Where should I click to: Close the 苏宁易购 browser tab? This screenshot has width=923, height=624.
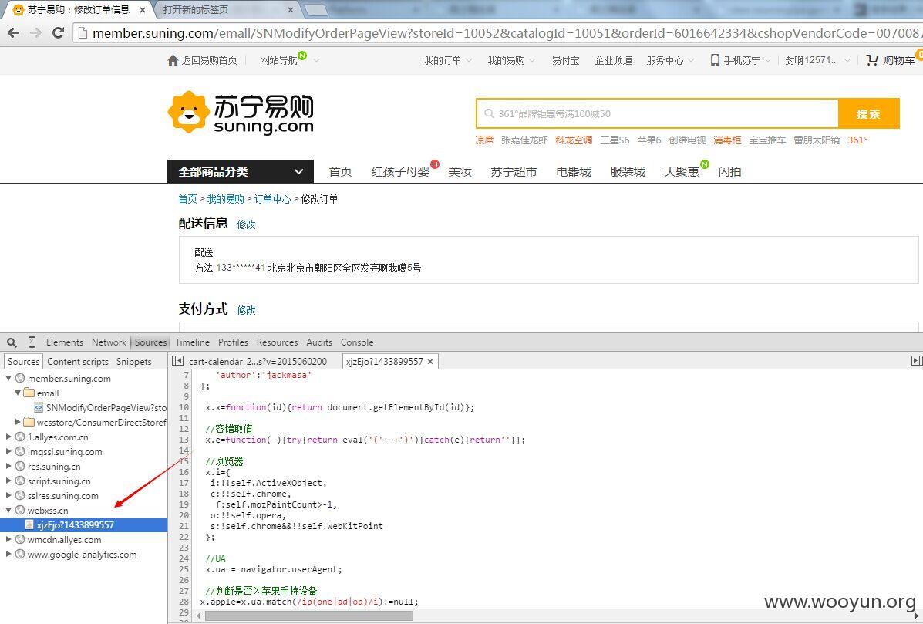(x=143, y=10)
